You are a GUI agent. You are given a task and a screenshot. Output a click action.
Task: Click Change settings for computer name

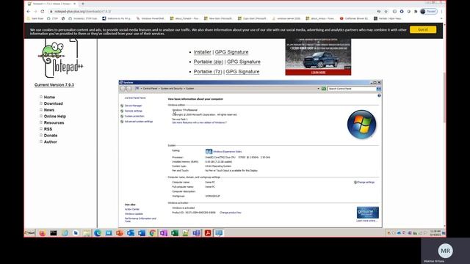pos(366,183)
